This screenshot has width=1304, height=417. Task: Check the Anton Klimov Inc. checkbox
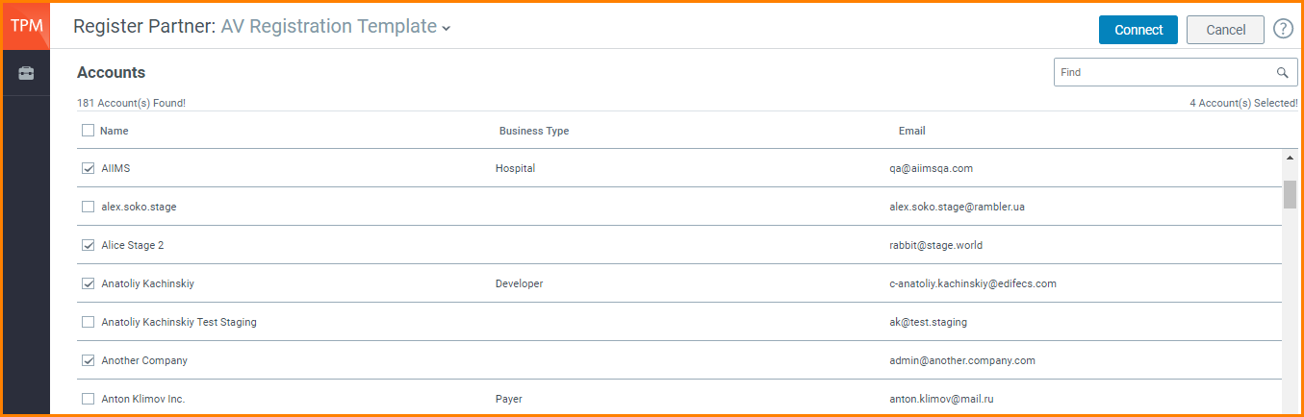[89, 399]
